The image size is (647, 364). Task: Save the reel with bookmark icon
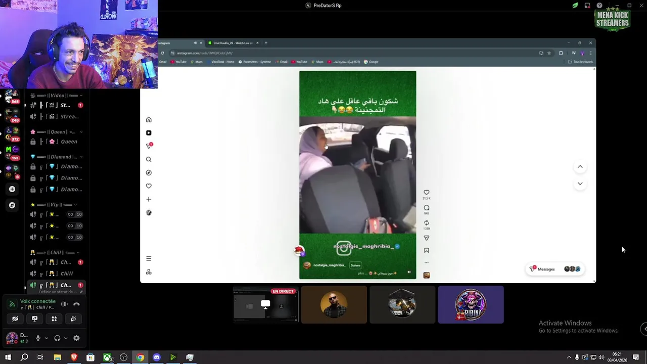point(427,250)
